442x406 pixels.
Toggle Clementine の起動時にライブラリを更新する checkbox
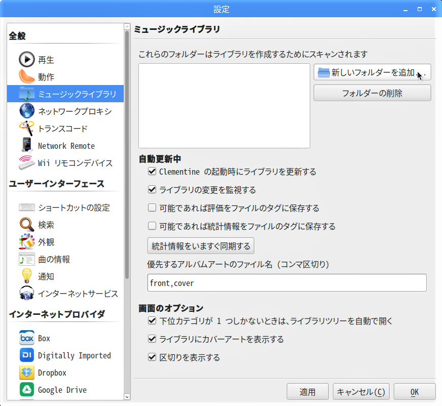point(152,171)
